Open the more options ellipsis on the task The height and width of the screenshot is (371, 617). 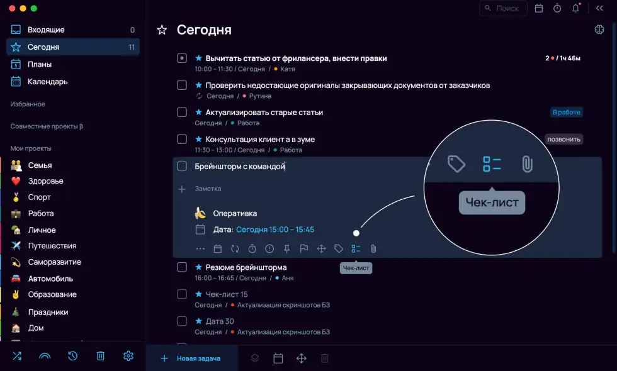click(200, 248)
